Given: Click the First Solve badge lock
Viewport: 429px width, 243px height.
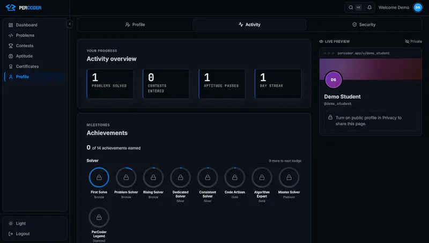Looking at the screenshot, I should [99, 178].
